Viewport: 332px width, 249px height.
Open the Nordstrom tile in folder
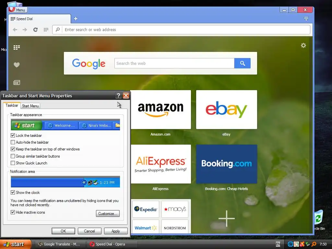pyautogui.click(x=175, y=227)
